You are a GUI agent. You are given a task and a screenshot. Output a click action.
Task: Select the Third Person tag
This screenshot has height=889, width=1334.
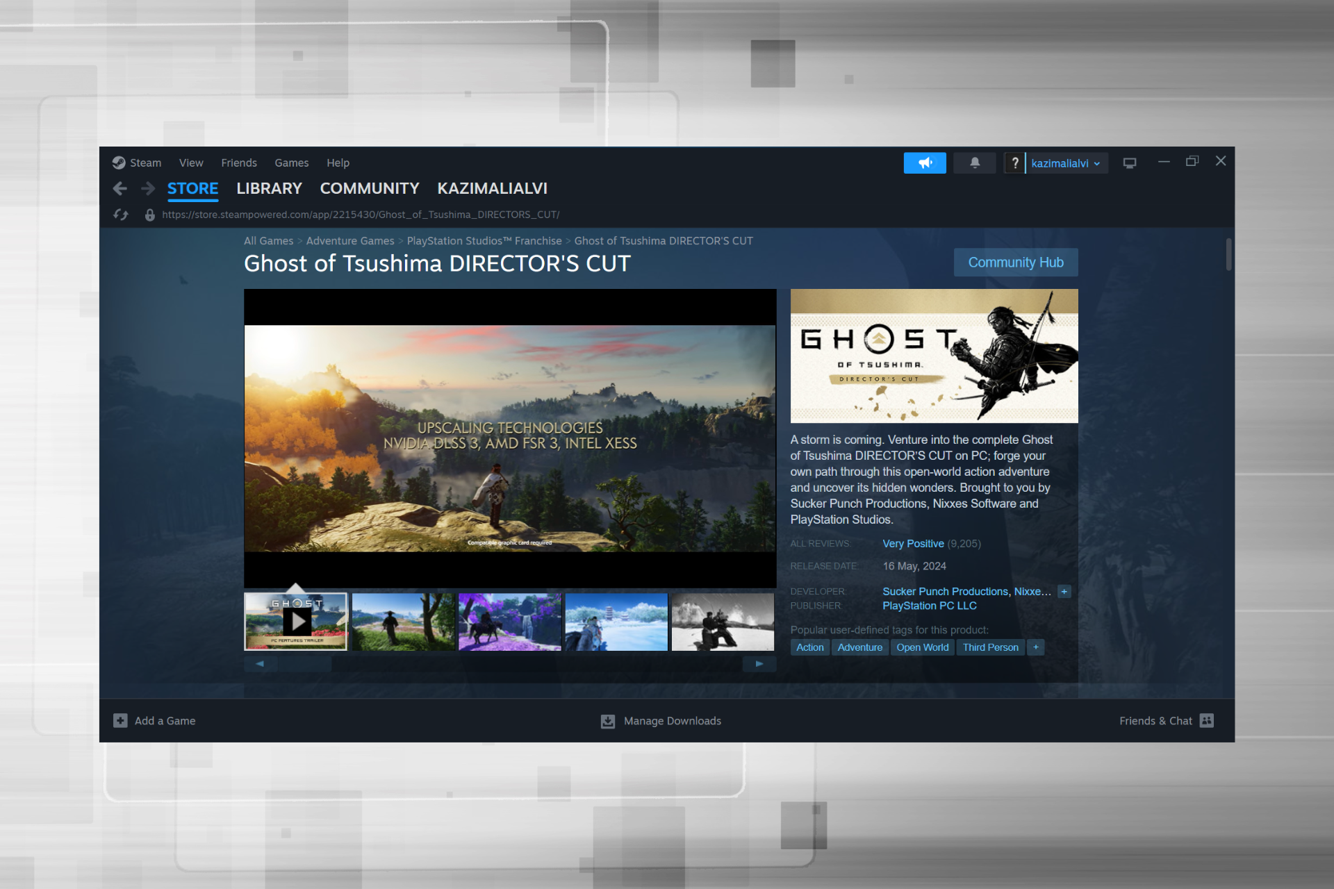[990, 647]
